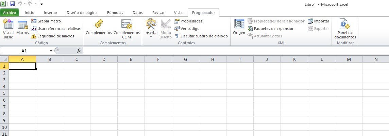
Task: Redo the last action
Action: pos(31,4)
